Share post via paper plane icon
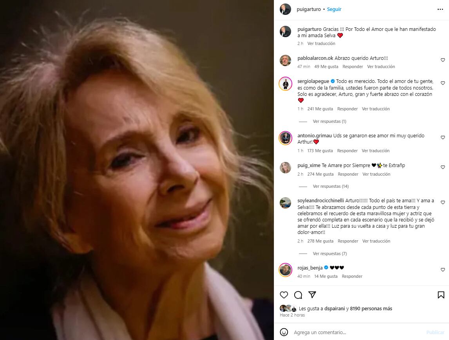449x340 pixels. (x=312, y=295)
